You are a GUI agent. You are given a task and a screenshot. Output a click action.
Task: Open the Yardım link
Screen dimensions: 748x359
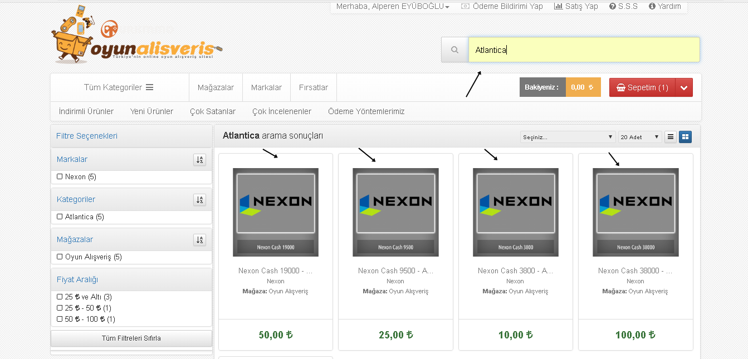665,6
